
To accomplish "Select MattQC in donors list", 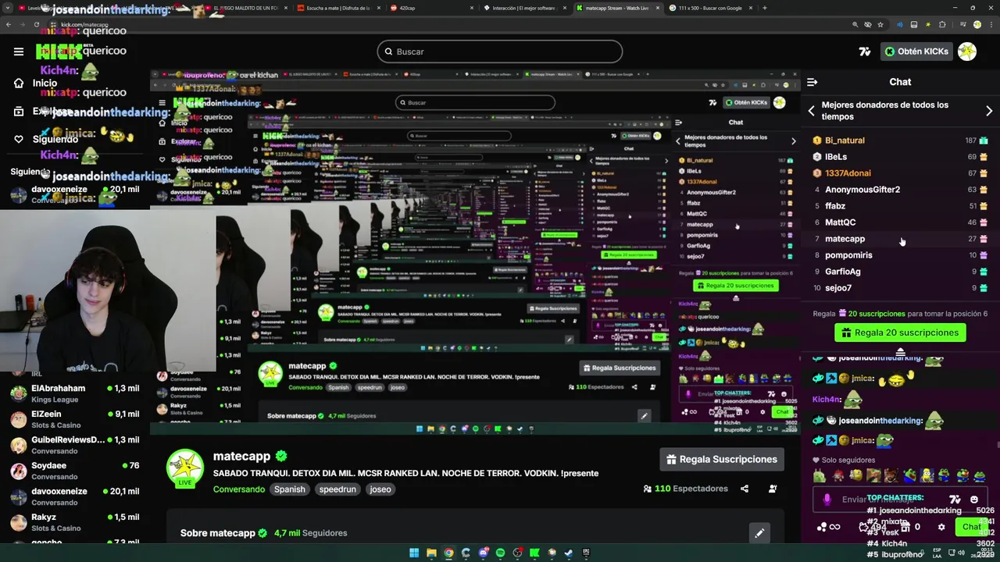I will pyautogui.click(x=900, y=222).
